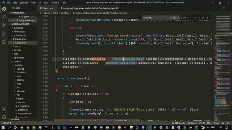Change CRLF end of line sequence
The width and height of the screenshot is (232, 130).
point(209,123)
